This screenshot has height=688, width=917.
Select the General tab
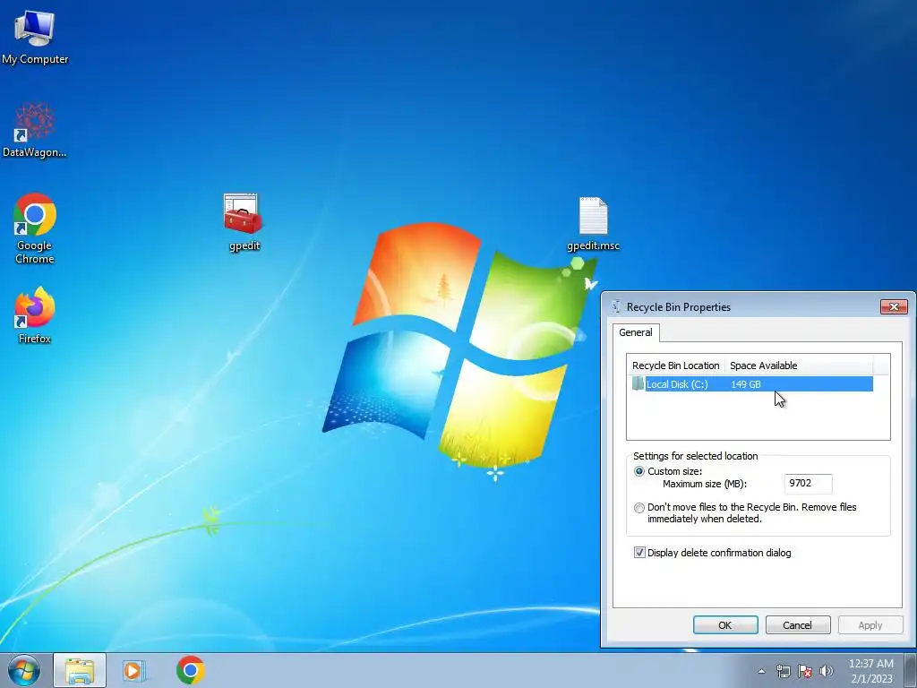636,332
